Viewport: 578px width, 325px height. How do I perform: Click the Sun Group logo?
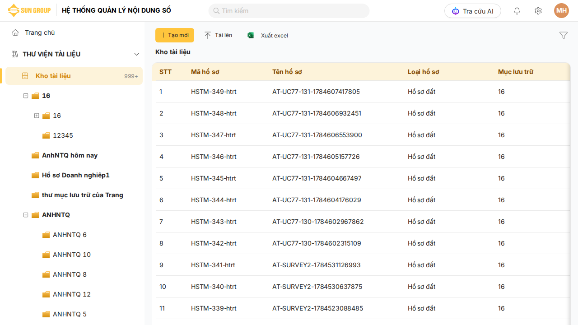point(29,10)
